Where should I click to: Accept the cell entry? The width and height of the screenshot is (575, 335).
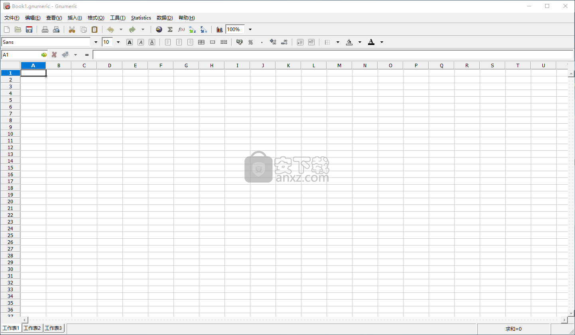click(x=65, y=55)
